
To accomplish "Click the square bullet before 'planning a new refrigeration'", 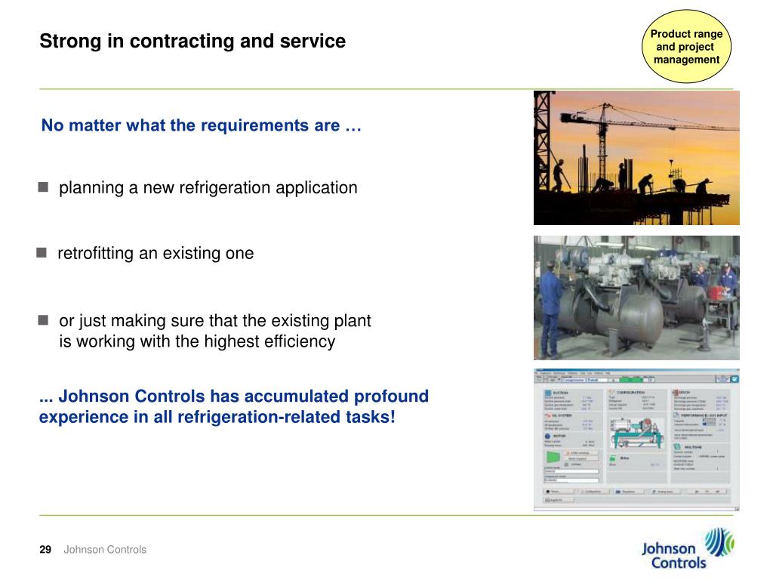I will pos(43,187).
